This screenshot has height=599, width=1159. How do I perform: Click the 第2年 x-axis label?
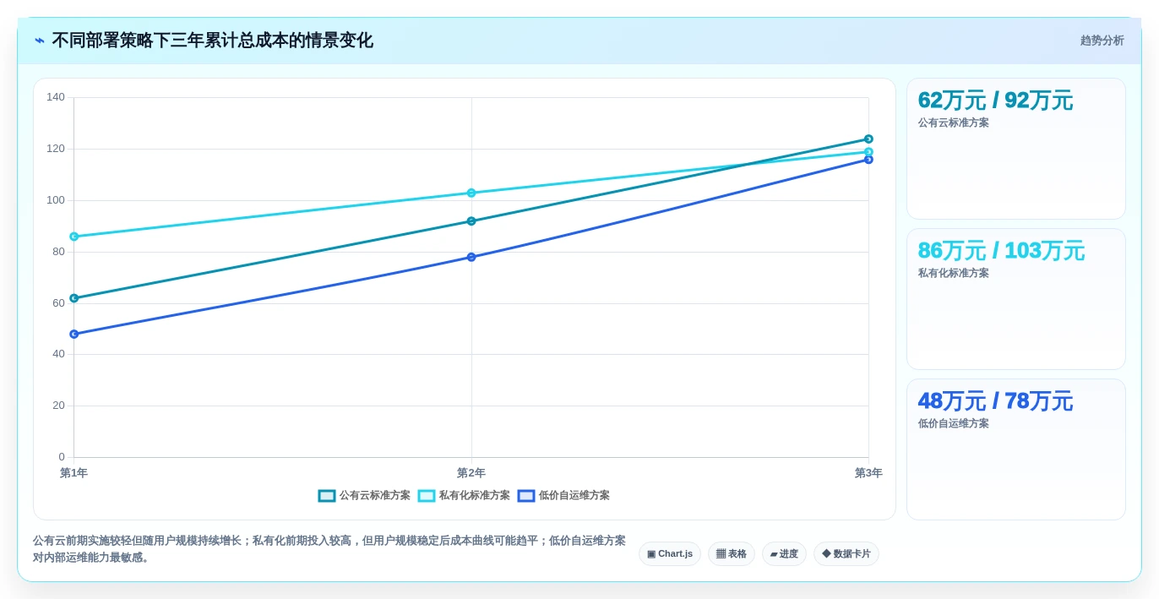click(x=471, y=473)
